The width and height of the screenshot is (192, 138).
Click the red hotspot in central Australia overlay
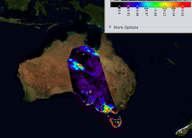point(80,66)
